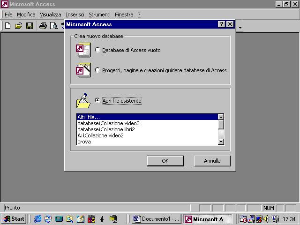Click the Access window control-menu key icon
Image resolution: width=300 pixels, height=225 pixels.
tap(5, 4)
